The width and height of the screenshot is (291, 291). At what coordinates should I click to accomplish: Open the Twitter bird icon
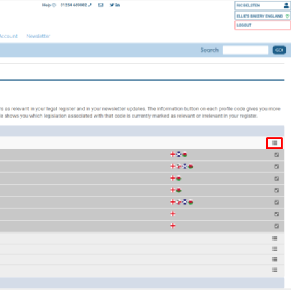[x=112, y=5]
